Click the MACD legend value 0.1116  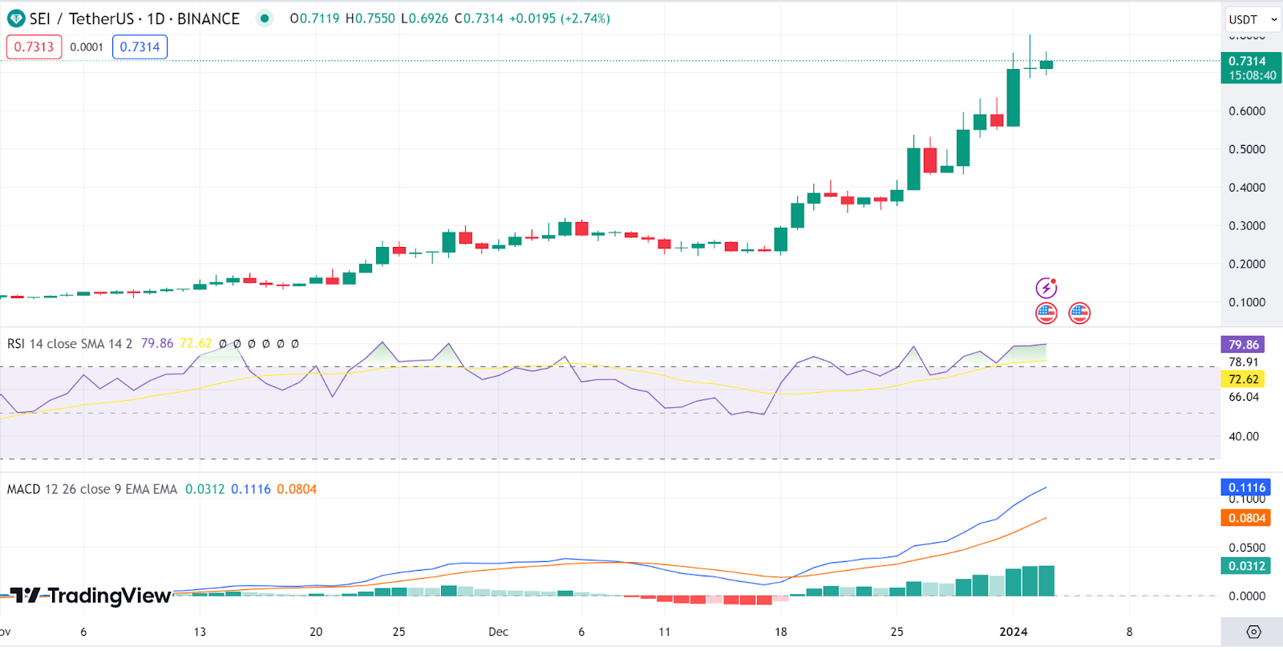[251, 489]
